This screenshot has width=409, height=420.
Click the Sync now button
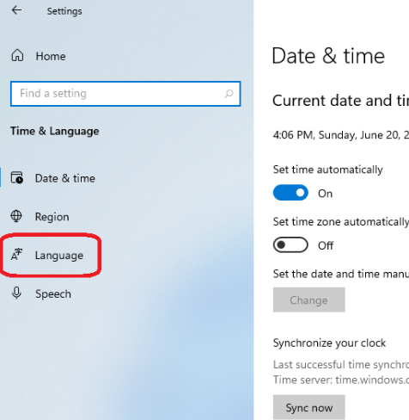[308, 407]
